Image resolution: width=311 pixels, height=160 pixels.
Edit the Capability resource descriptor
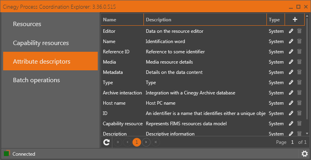point(291,123)
